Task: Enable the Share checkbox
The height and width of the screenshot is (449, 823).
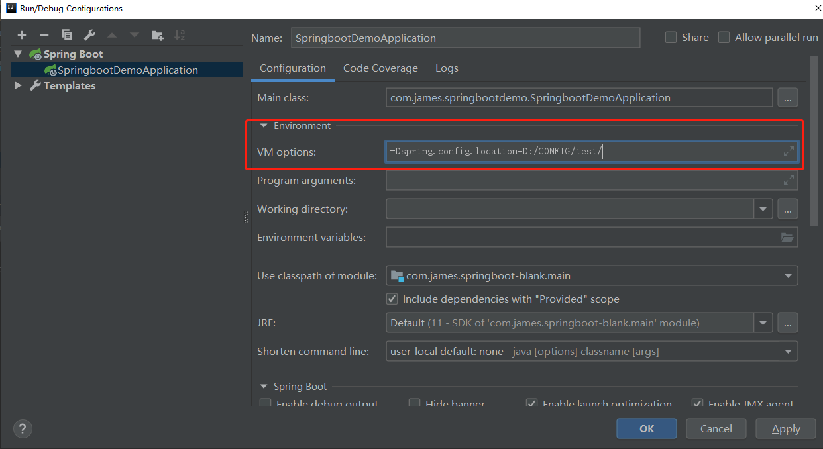Action: [671, 38]
